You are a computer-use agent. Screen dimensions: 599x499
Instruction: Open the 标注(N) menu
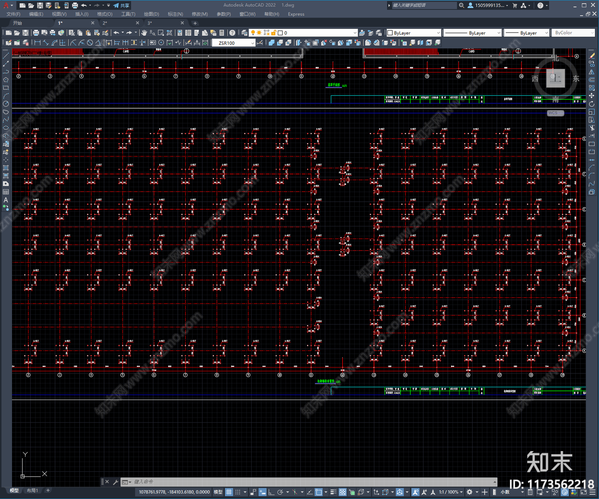pyautogui.click(x=175, y=14)
